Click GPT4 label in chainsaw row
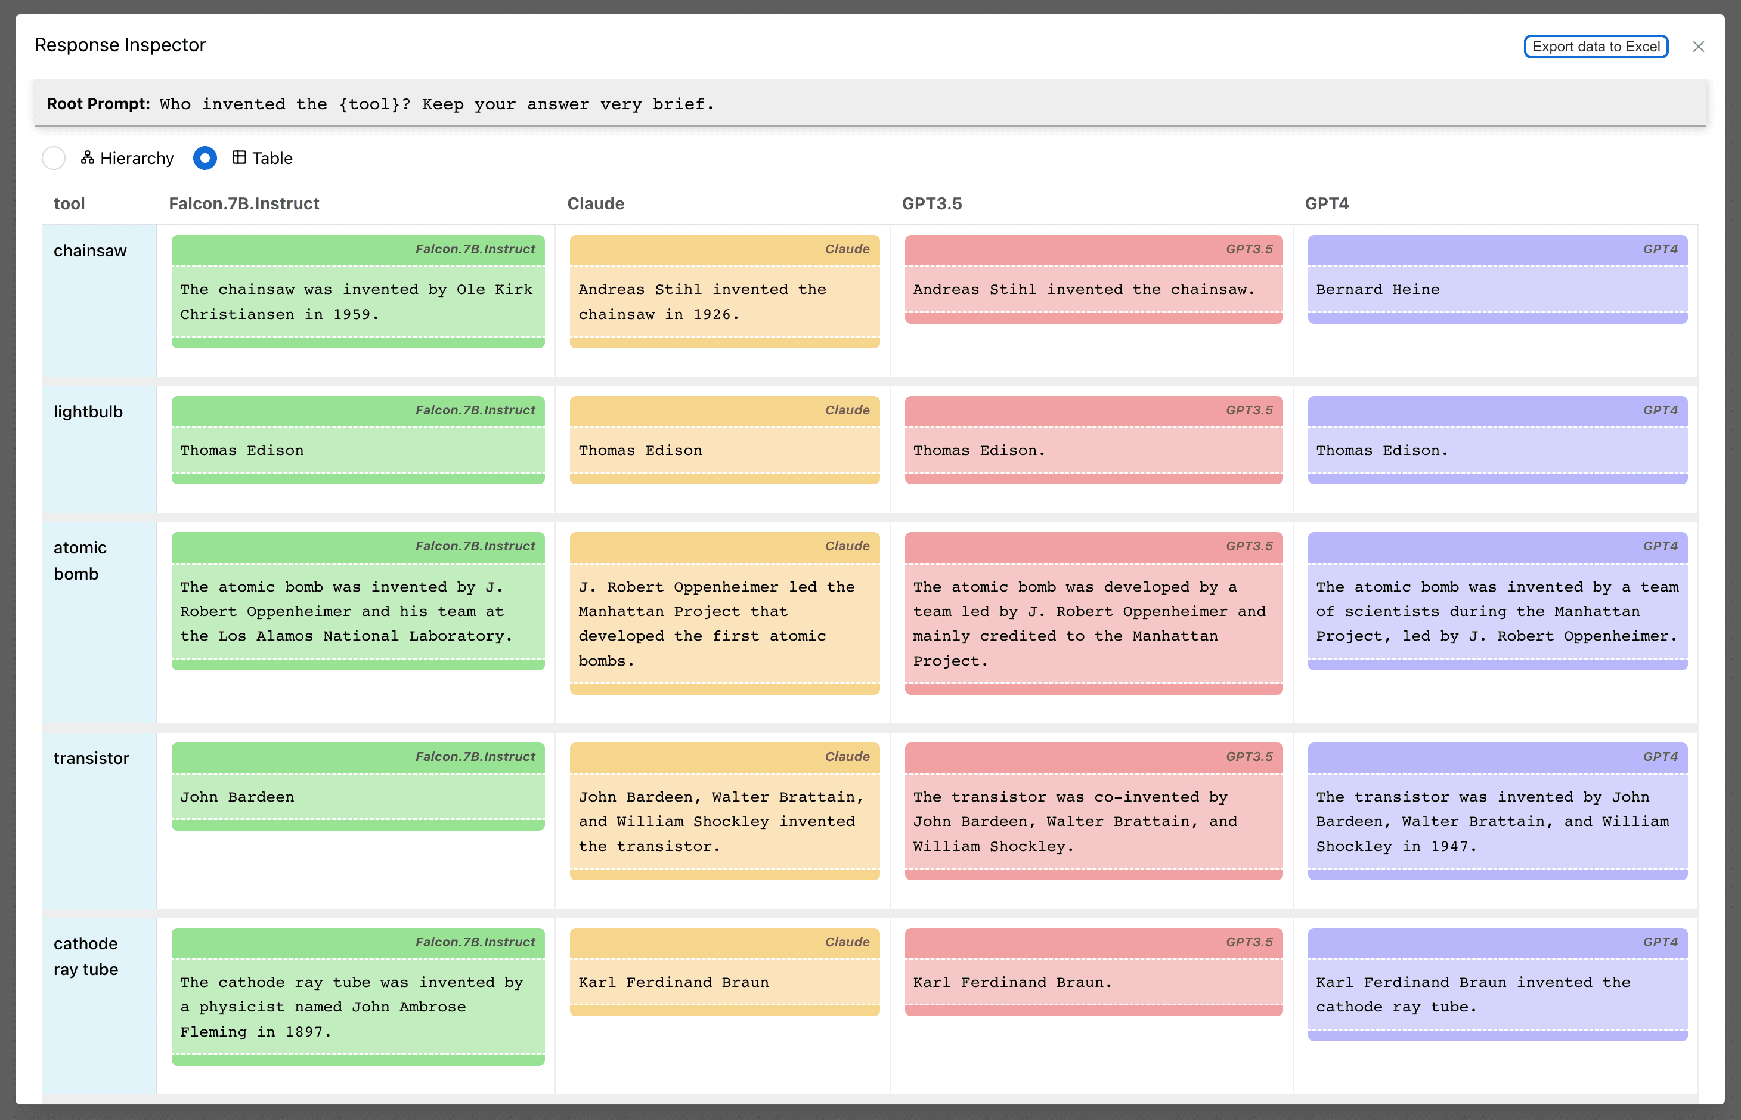This screenshot has width=1741, height=1120. 1661,249
